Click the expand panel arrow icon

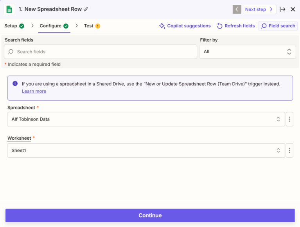(282, 9)
